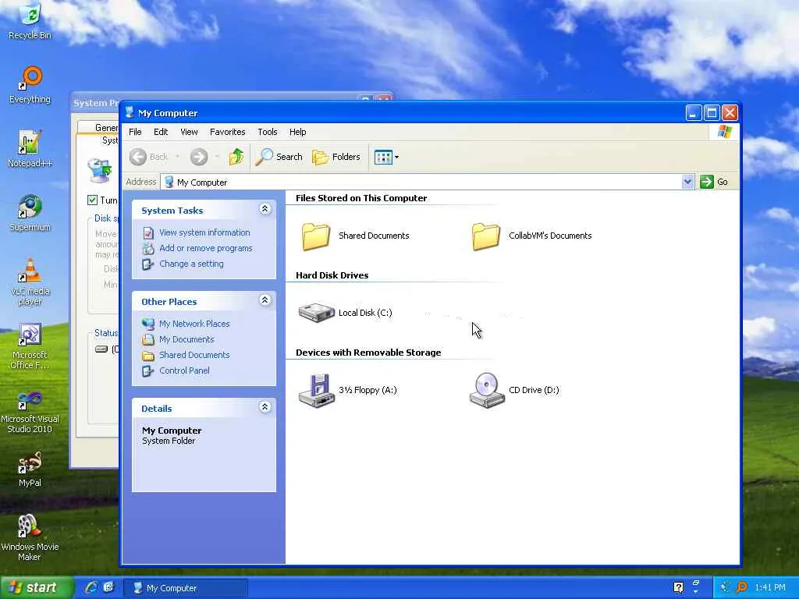Screen dimensions: 799x599
Task: Open My Network Places link
Action: coord(194,324)
